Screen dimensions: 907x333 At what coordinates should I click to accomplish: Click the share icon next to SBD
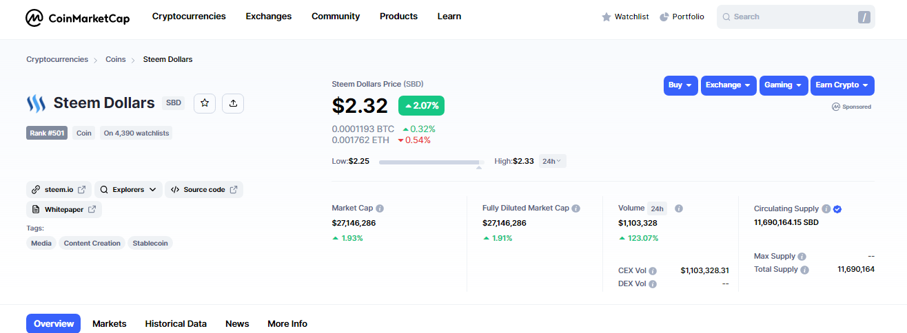click(233, 103)
